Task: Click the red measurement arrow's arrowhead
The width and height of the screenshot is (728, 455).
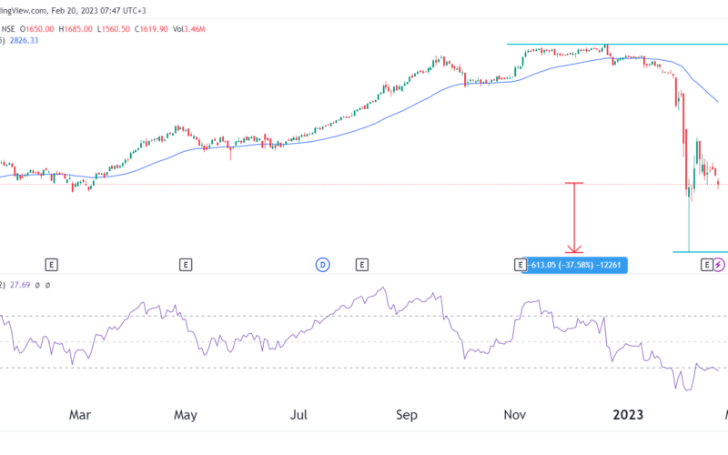Action: click(574, 248)
